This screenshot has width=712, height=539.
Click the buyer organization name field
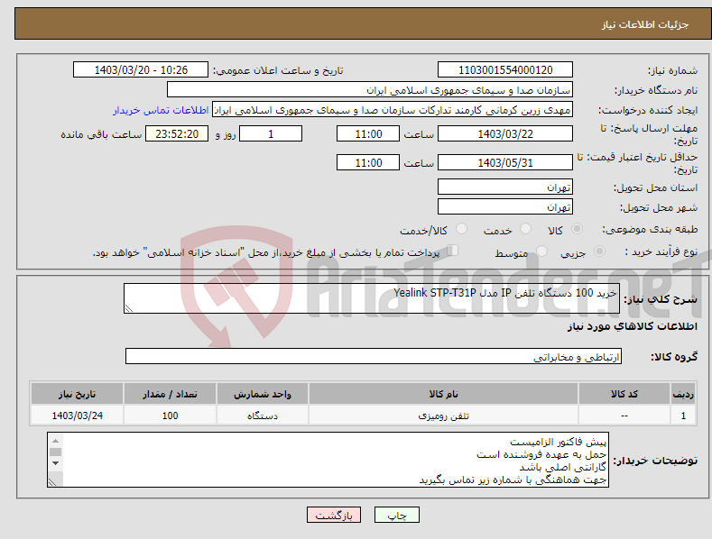click(x=370, y=90)
